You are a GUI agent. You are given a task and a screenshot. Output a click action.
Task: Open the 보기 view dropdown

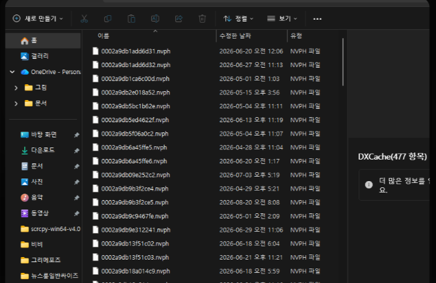282,18
